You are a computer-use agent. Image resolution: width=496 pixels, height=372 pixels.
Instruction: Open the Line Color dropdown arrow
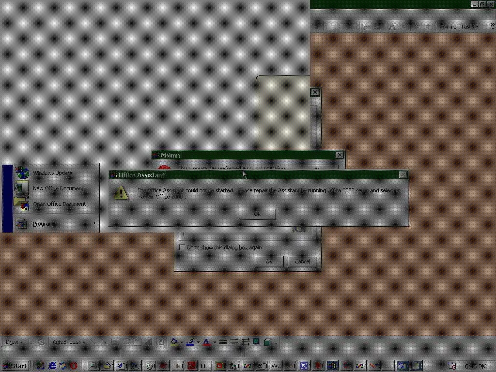pos(198,342)
